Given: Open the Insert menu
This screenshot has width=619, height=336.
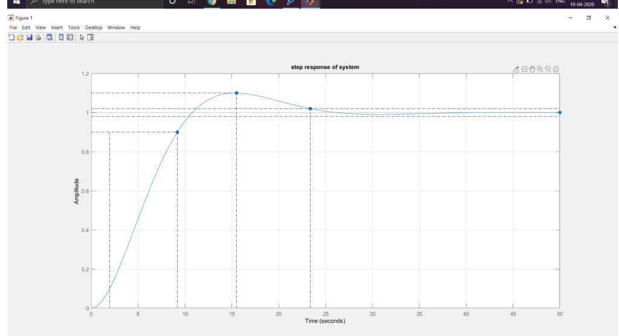Looking at the screenshot, I should 57,28.
